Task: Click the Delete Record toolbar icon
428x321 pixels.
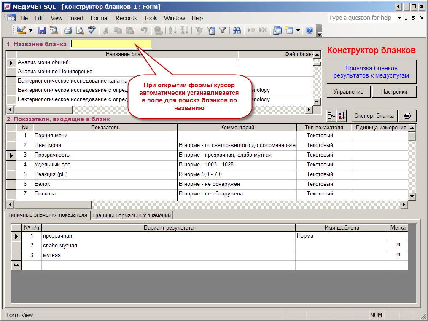Action: point(263,30)
